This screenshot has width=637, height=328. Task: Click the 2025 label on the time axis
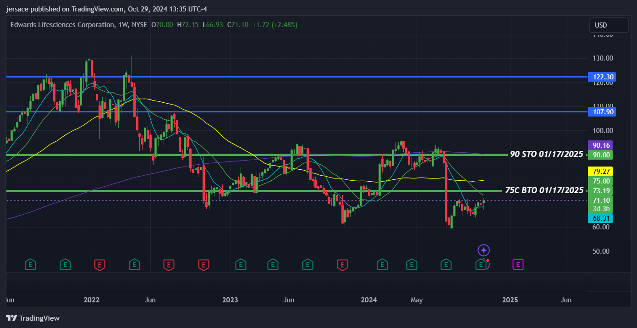pos(510,300)
